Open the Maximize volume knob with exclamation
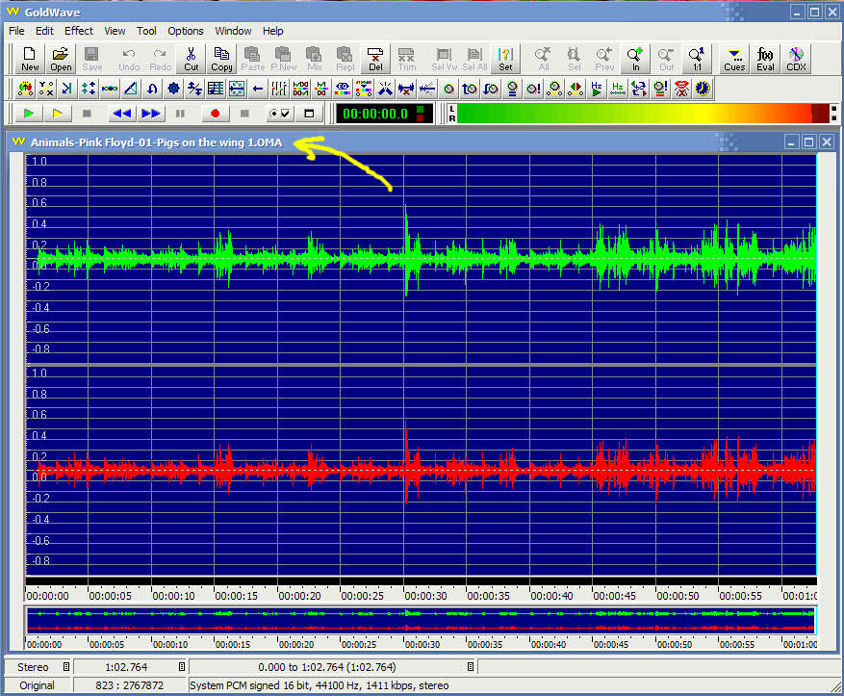This screenshot has width=844, height=696. tap(533, 89)
